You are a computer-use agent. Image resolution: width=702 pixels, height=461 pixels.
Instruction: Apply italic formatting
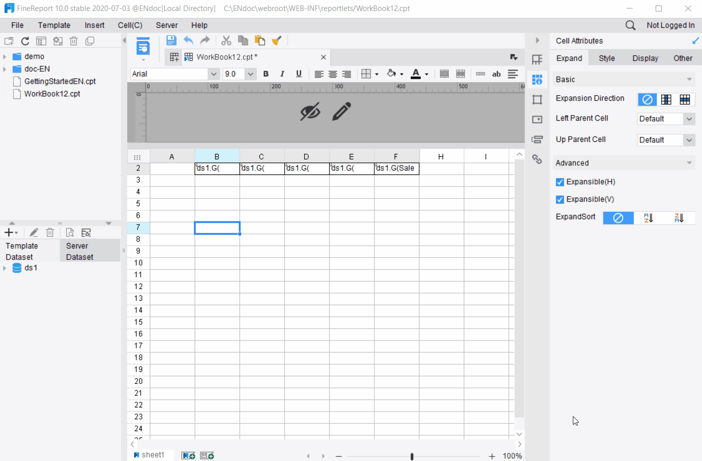tap(282, 74)
